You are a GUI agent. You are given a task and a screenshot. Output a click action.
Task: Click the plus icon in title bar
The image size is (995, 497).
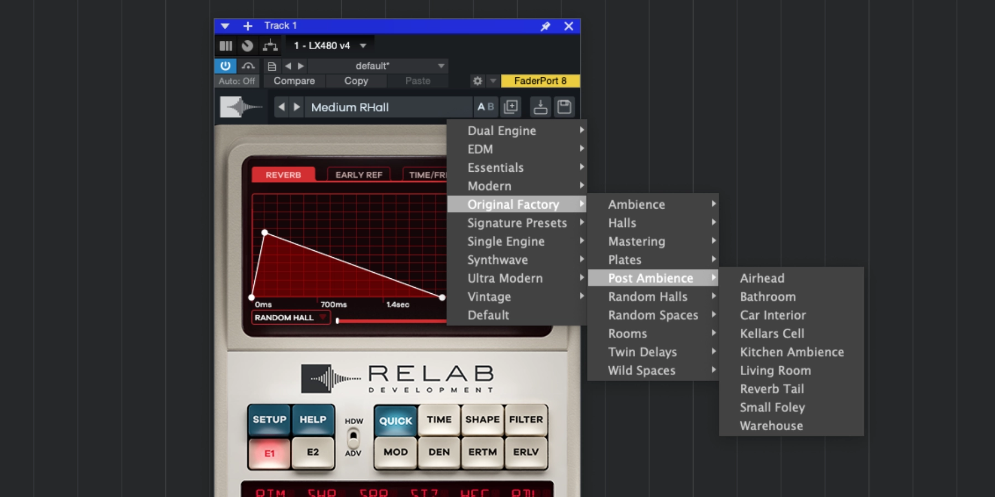(248, 26)
